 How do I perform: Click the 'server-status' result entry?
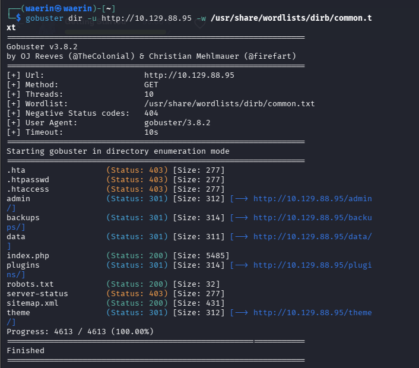click(x=37, y=294)
